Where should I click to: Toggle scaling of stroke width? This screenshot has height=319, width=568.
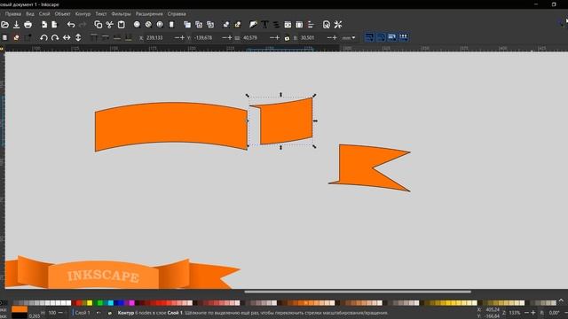click(369, 37)
